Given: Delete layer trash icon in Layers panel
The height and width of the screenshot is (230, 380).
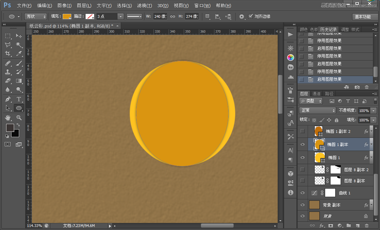Looking at the screenshot, I should [367, 226].
